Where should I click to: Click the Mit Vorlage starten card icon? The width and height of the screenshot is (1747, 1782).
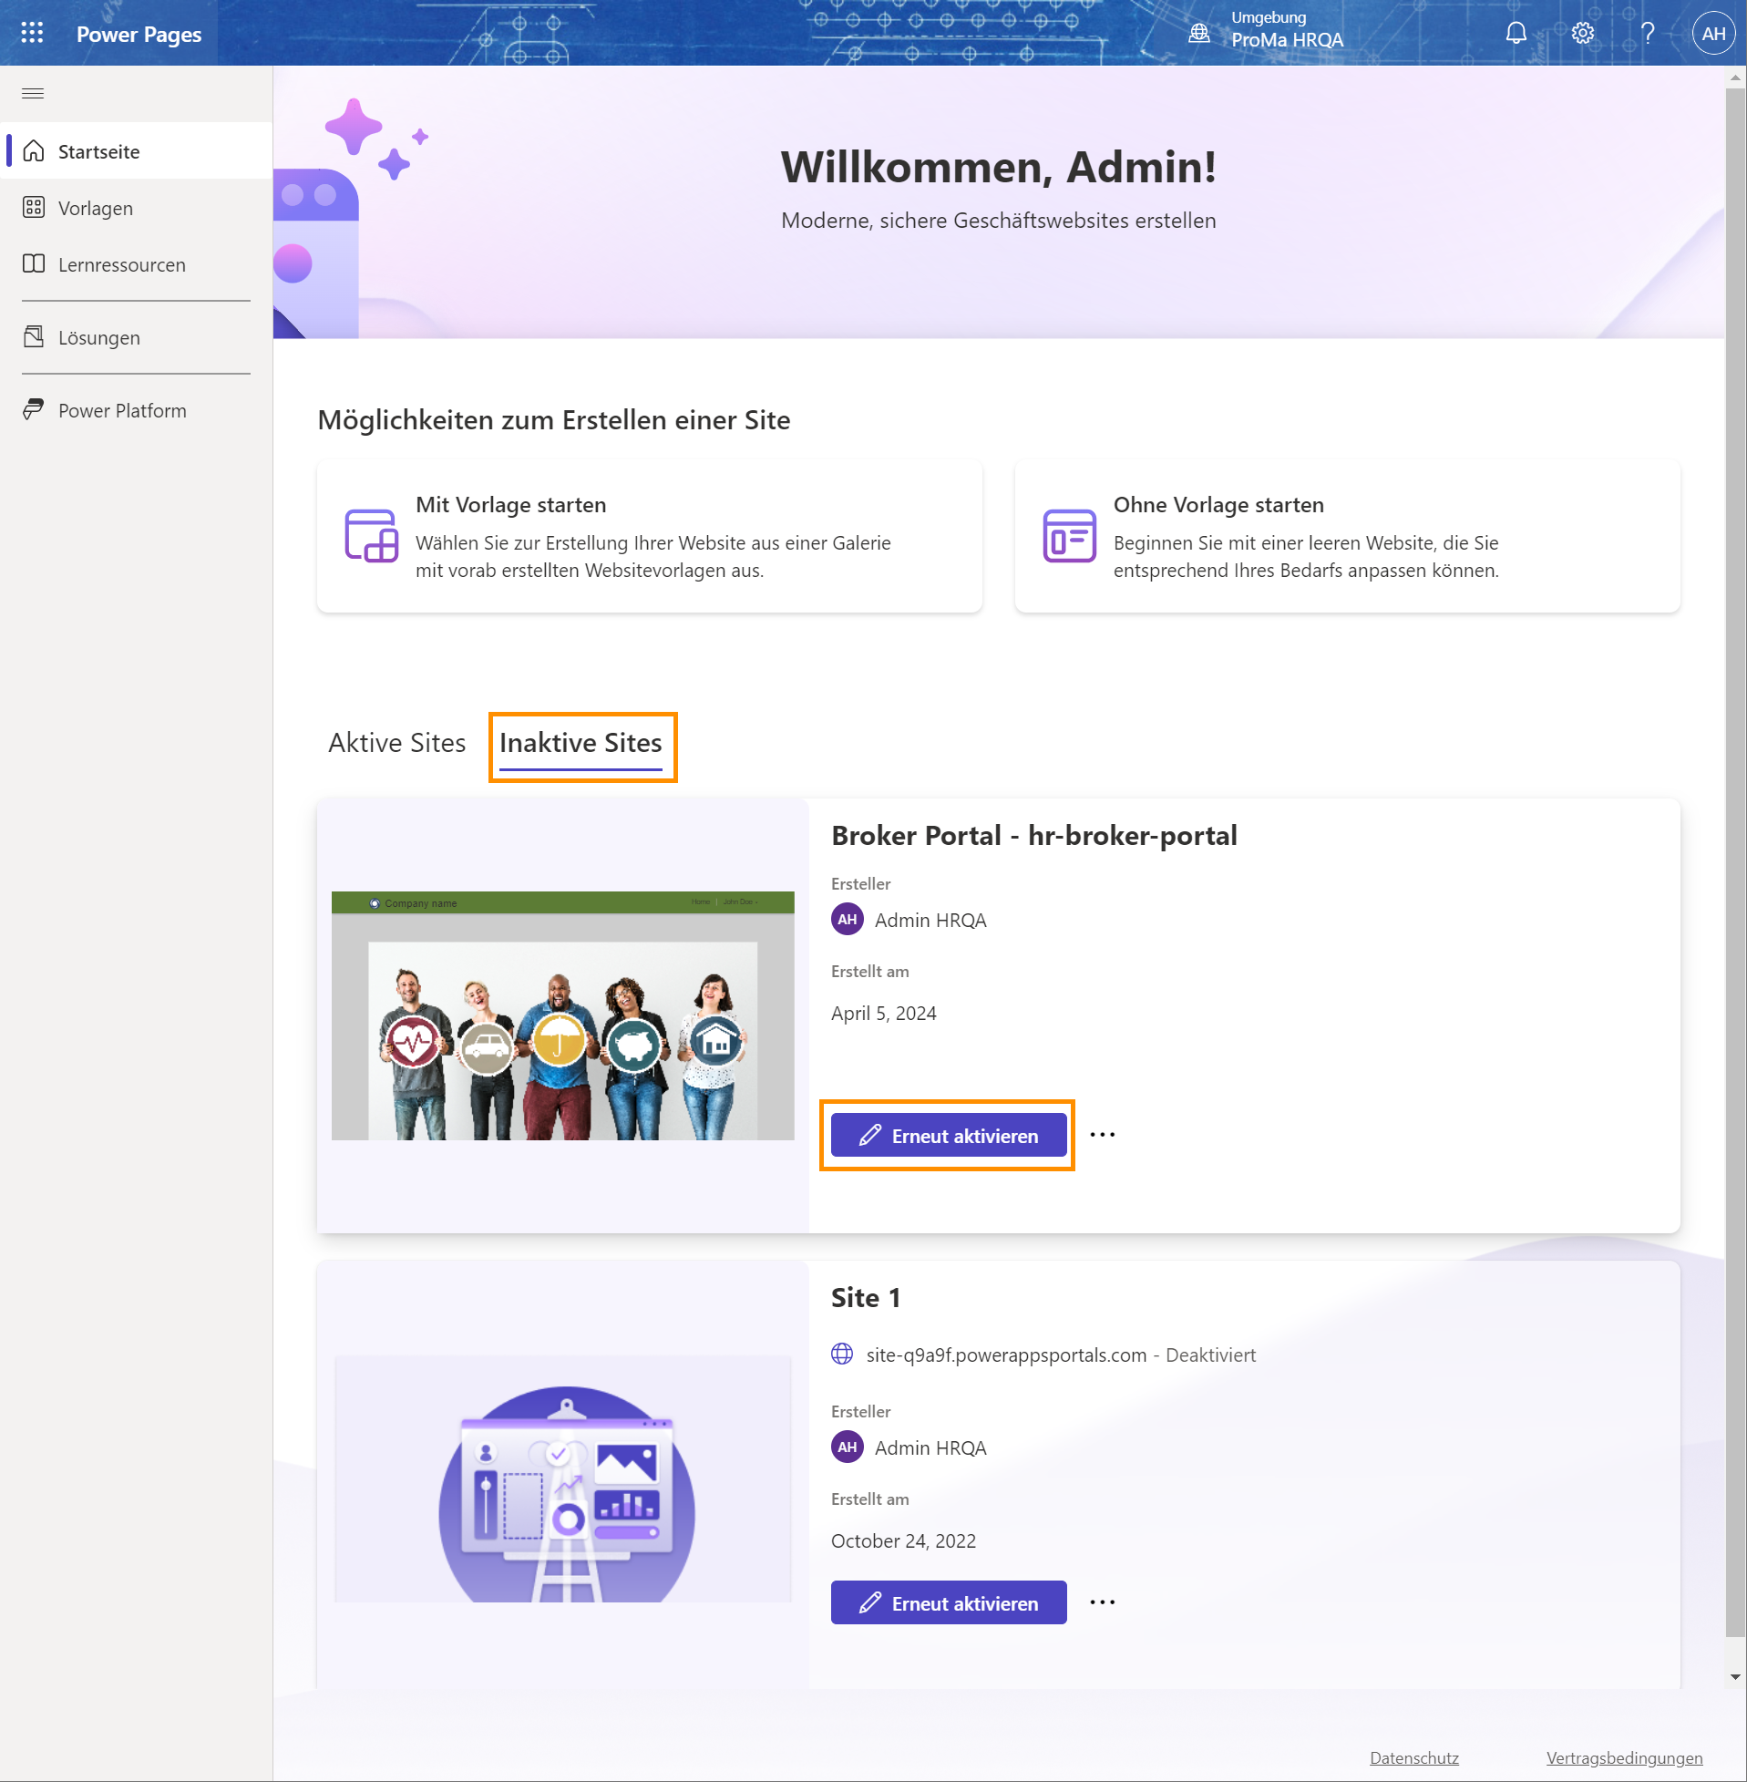coord(372,536)
